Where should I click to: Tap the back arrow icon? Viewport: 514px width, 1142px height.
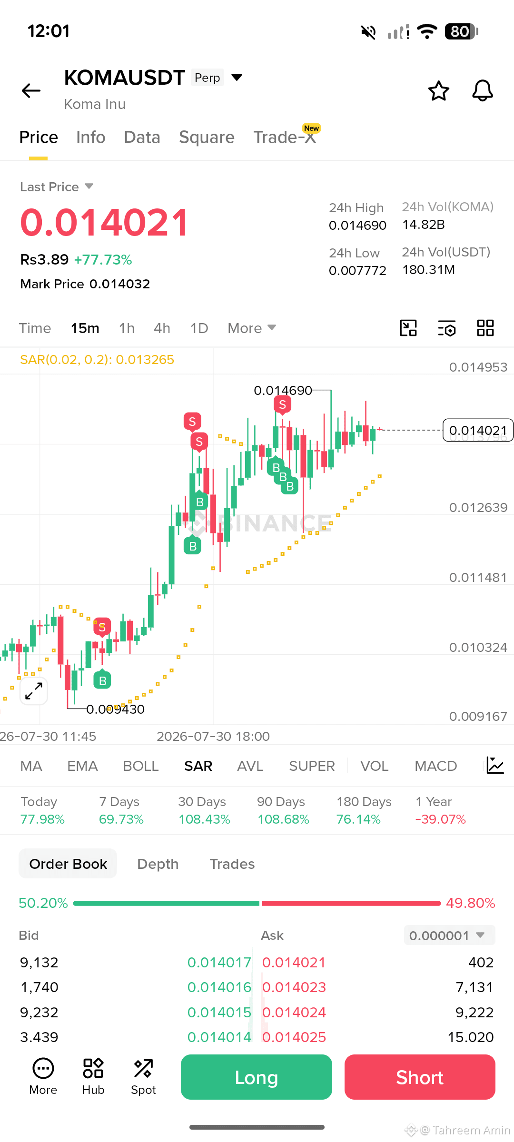(31, 90)
